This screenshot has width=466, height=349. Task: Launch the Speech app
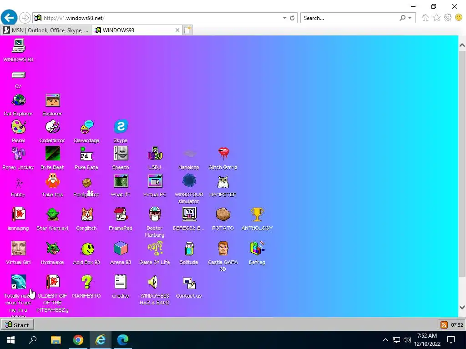pos(121,154)
